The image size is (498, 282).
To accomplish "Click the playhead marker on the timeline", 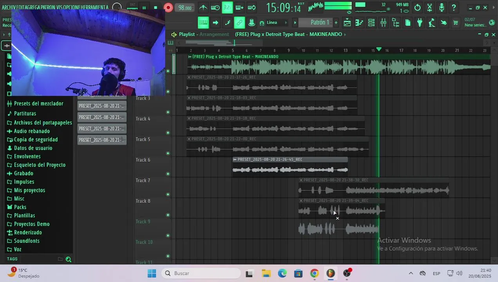I will tap(379, 49).
